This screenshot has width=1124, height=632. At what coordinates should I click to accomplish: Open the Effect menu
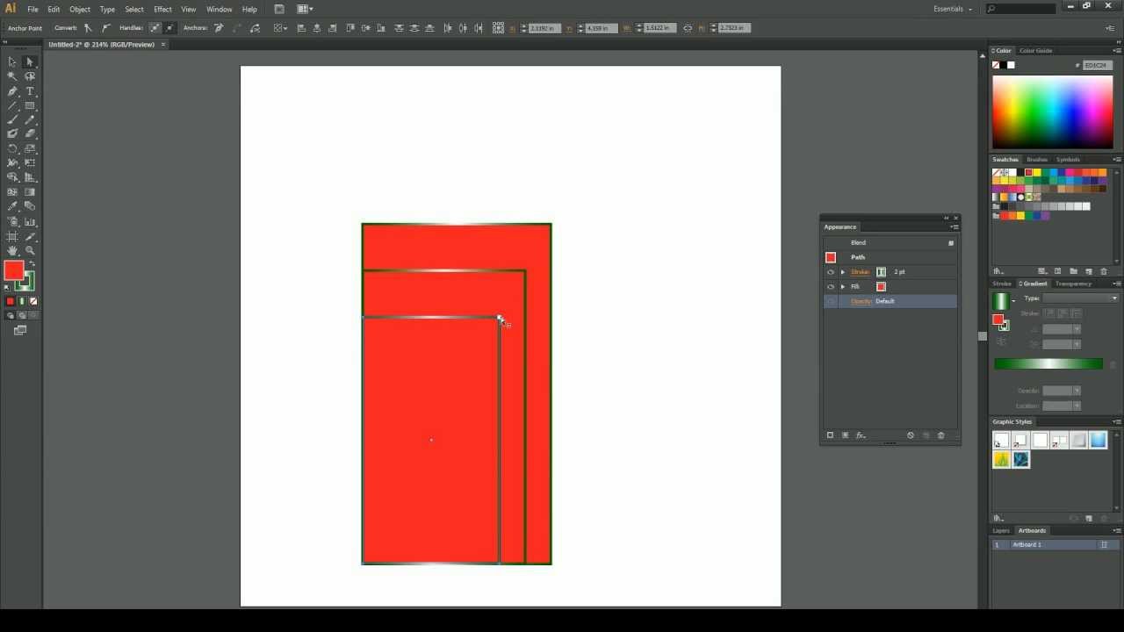(162, 9)
